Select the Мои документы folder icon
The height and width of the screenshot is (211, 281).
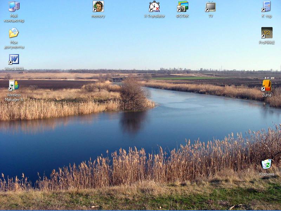click(14, 33)
